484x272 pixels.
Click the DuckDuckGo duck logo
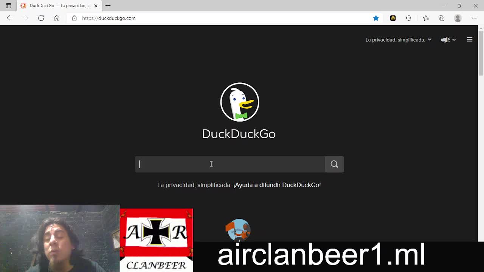point(240,102)
